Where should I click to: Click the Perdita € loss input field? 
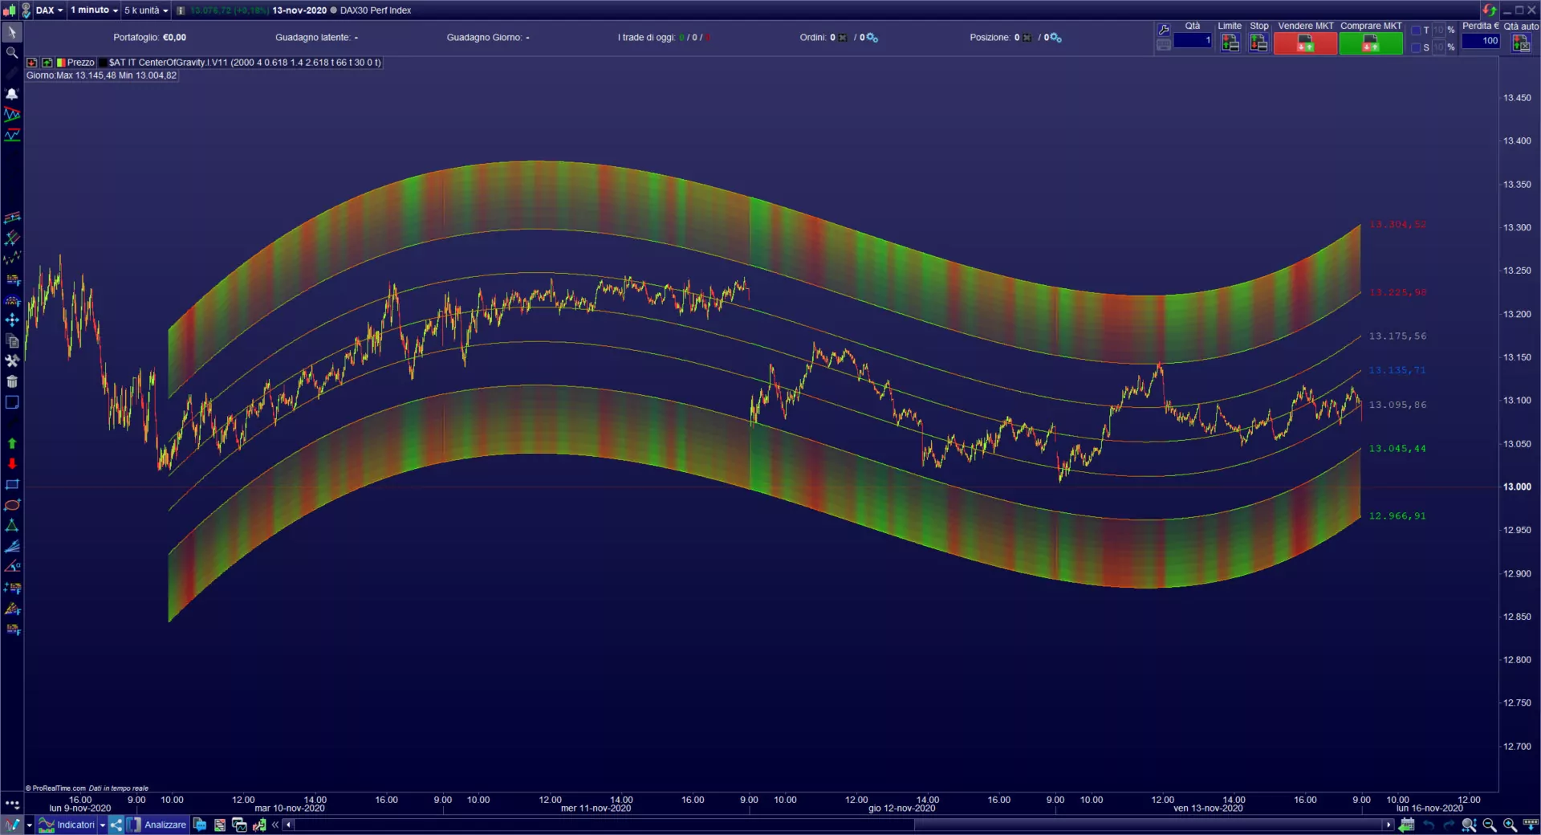1481,40
